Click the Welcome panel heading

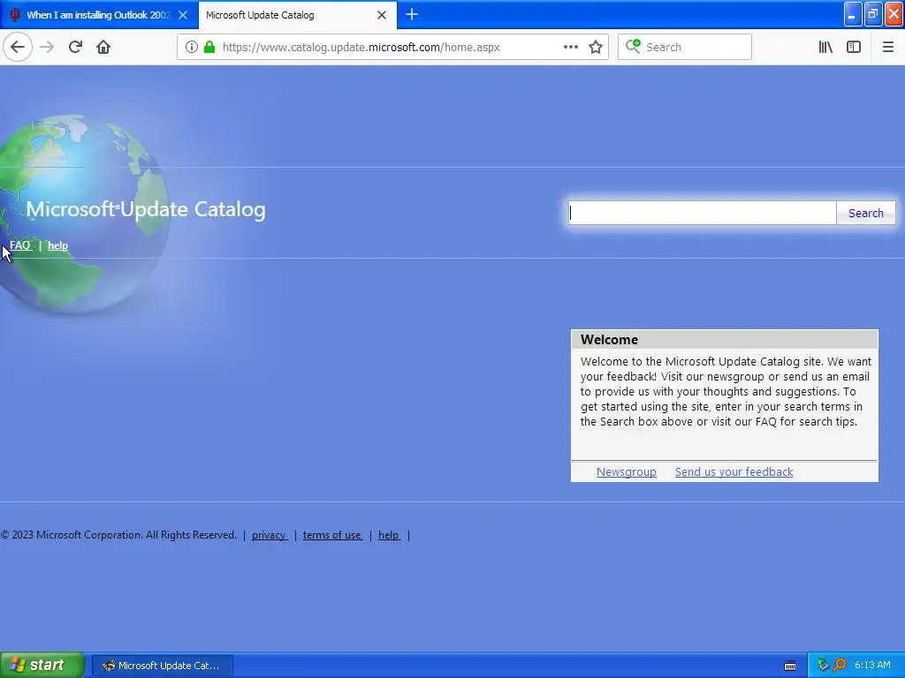coord(610,340)
